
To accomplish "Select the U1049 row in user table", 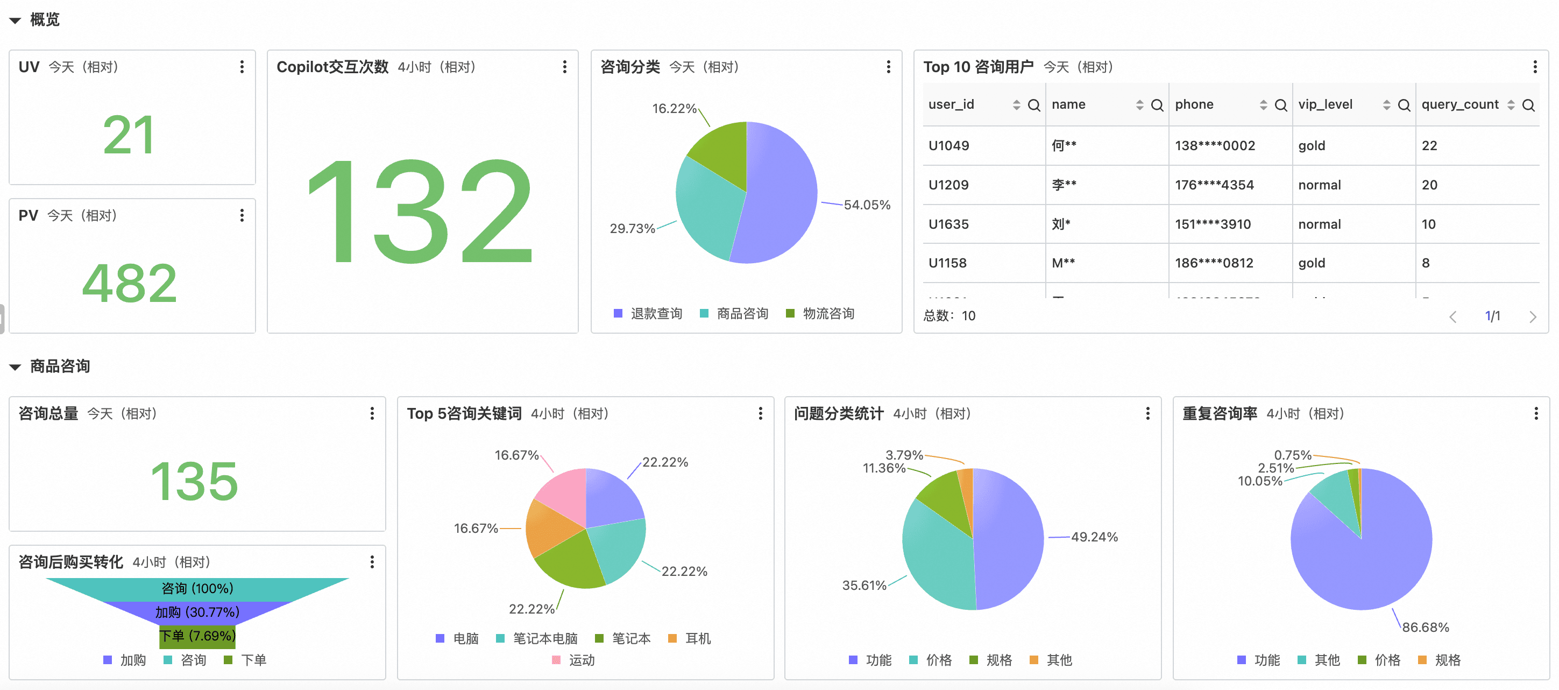I will pyautogui.click(x=1231, y=146).
